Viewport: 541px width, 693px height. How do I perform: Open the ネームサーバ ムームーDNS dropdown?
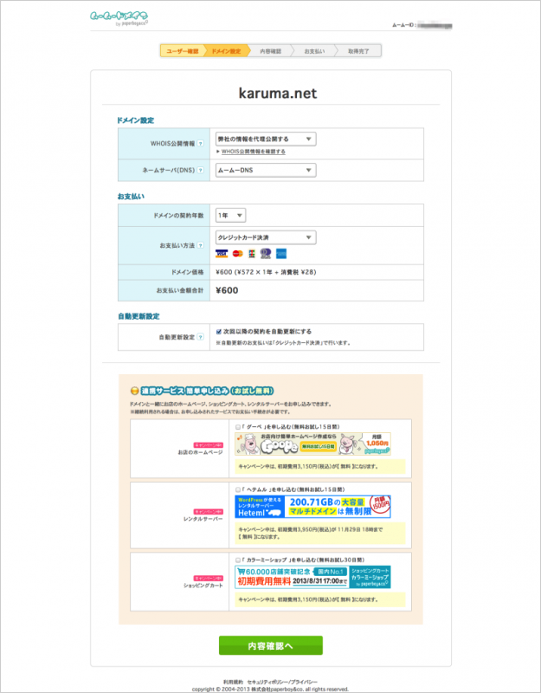tap(266, 170)
